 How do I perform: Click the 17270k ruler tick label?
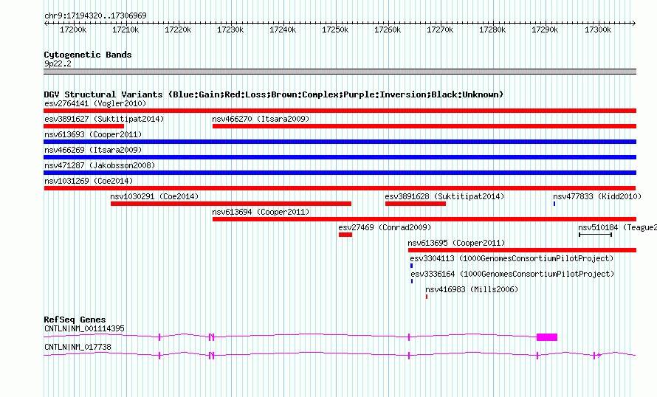439,30
